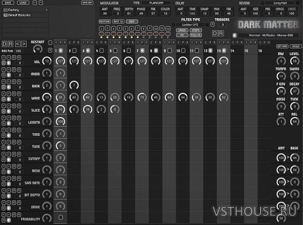
Task: Click the R button above step 16
Action: 268,42
